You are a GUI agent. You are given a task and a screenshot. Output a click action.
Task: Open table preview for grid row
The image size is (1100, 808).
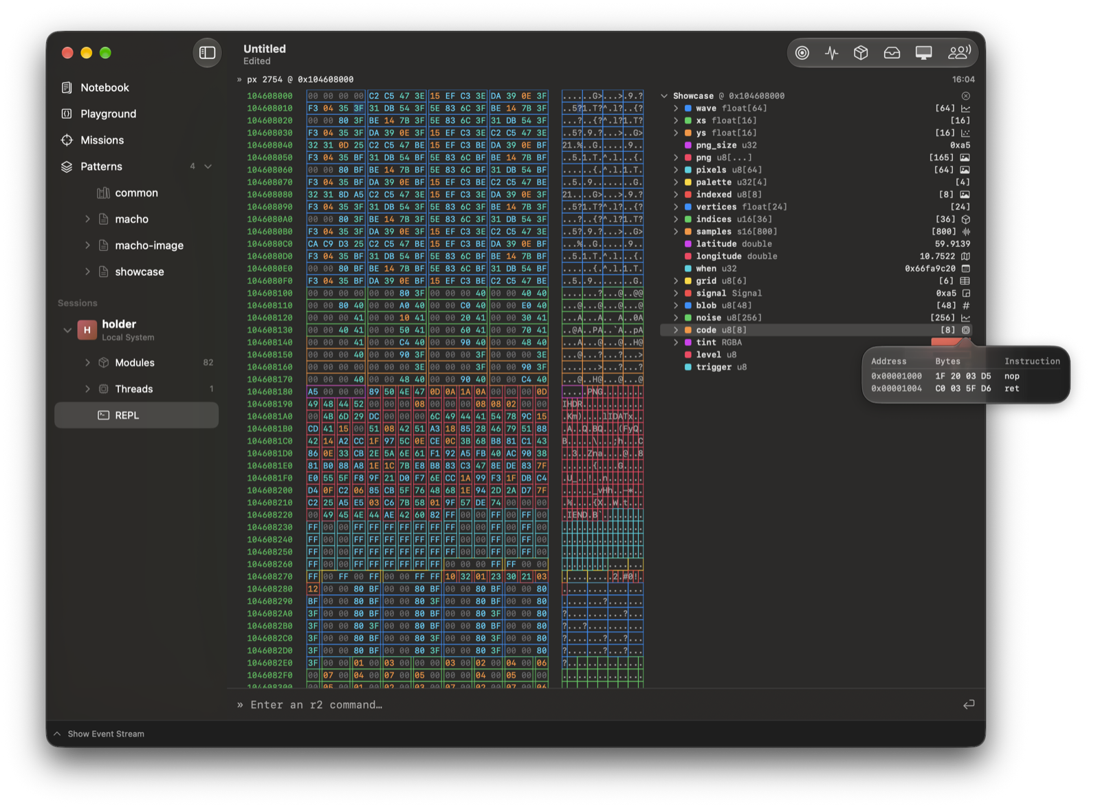[x=965, y=281]
